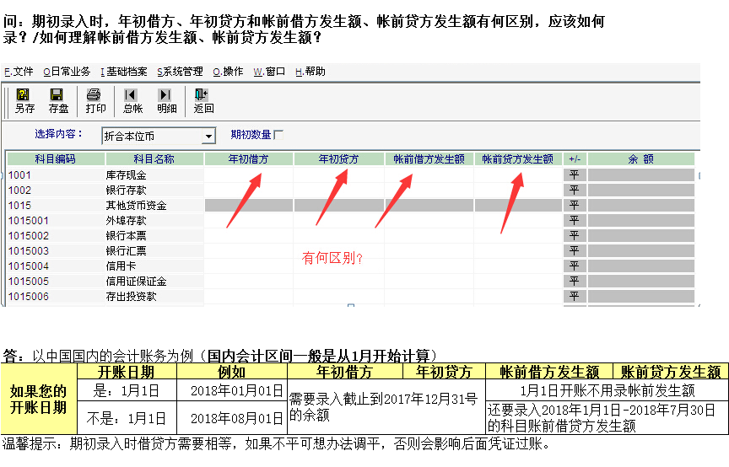Click the 其他货币资金 account name
The height and width of the screenshot is (467, 729).
tap(136, 206)
